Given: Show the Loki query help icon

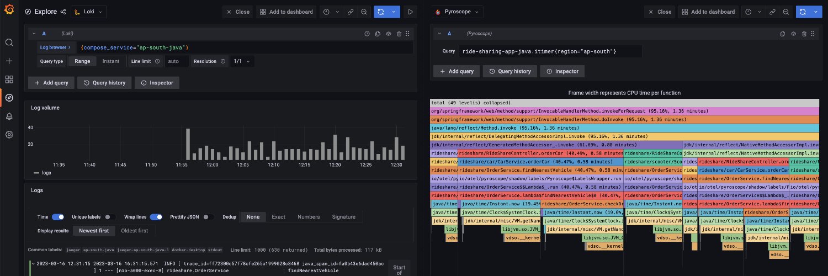Looking at the screenshot, I should (x=367, y=34).
